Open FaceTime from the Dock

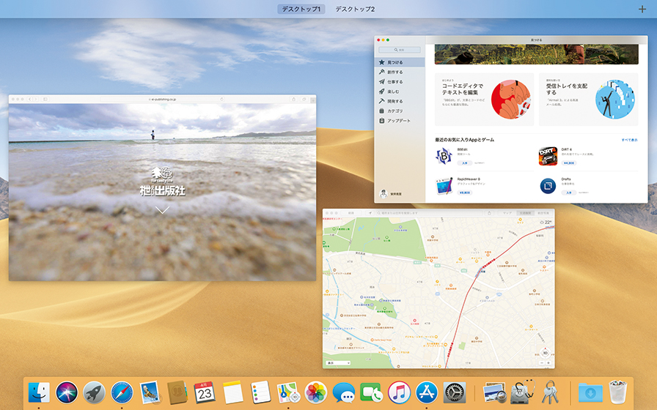371,392
